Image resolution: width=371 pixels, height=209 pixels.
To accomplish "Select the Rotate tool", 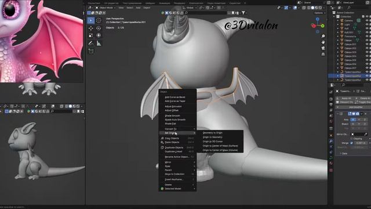I will coord(99,28).
